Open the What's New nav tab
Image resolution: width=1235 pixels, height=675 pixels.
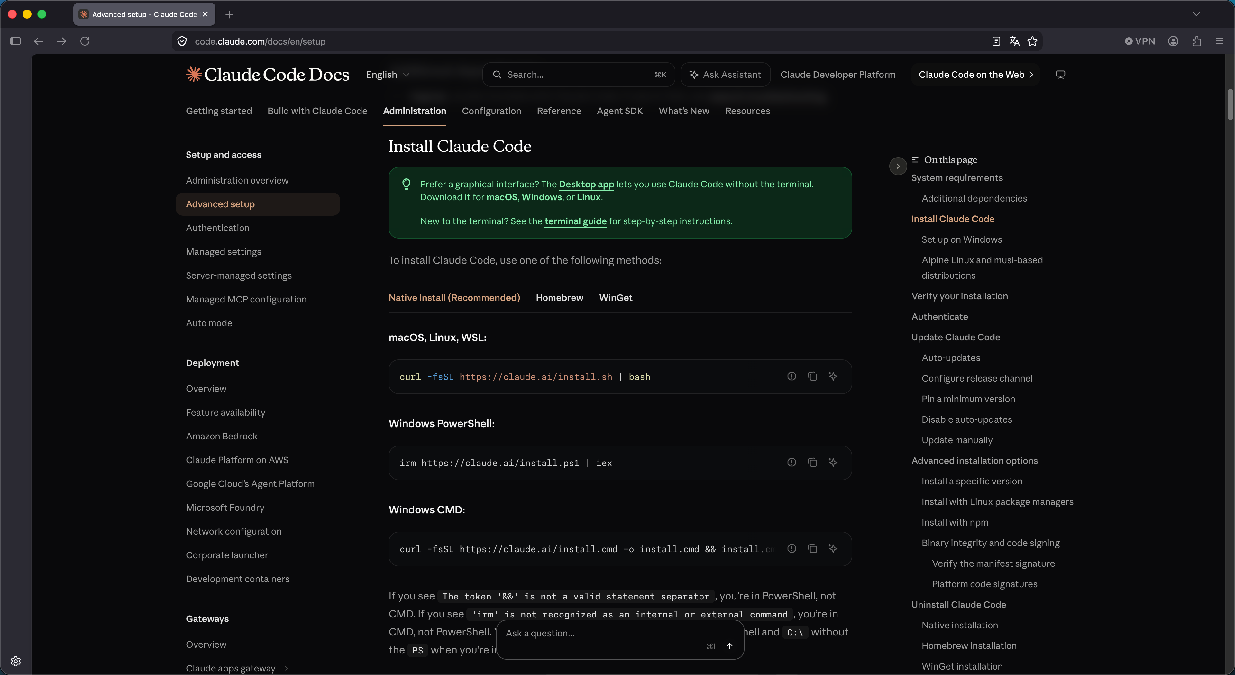684,111
